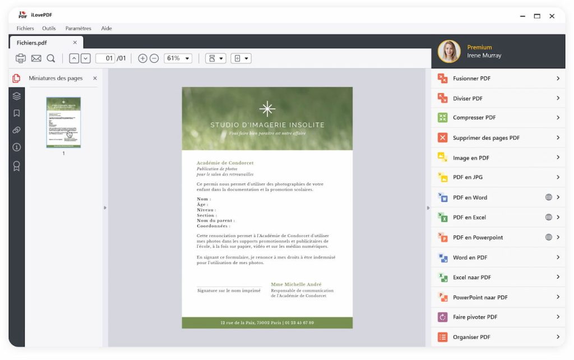
Task: Click Irene Murray profile avatar
Action: (x=449, y=51)
